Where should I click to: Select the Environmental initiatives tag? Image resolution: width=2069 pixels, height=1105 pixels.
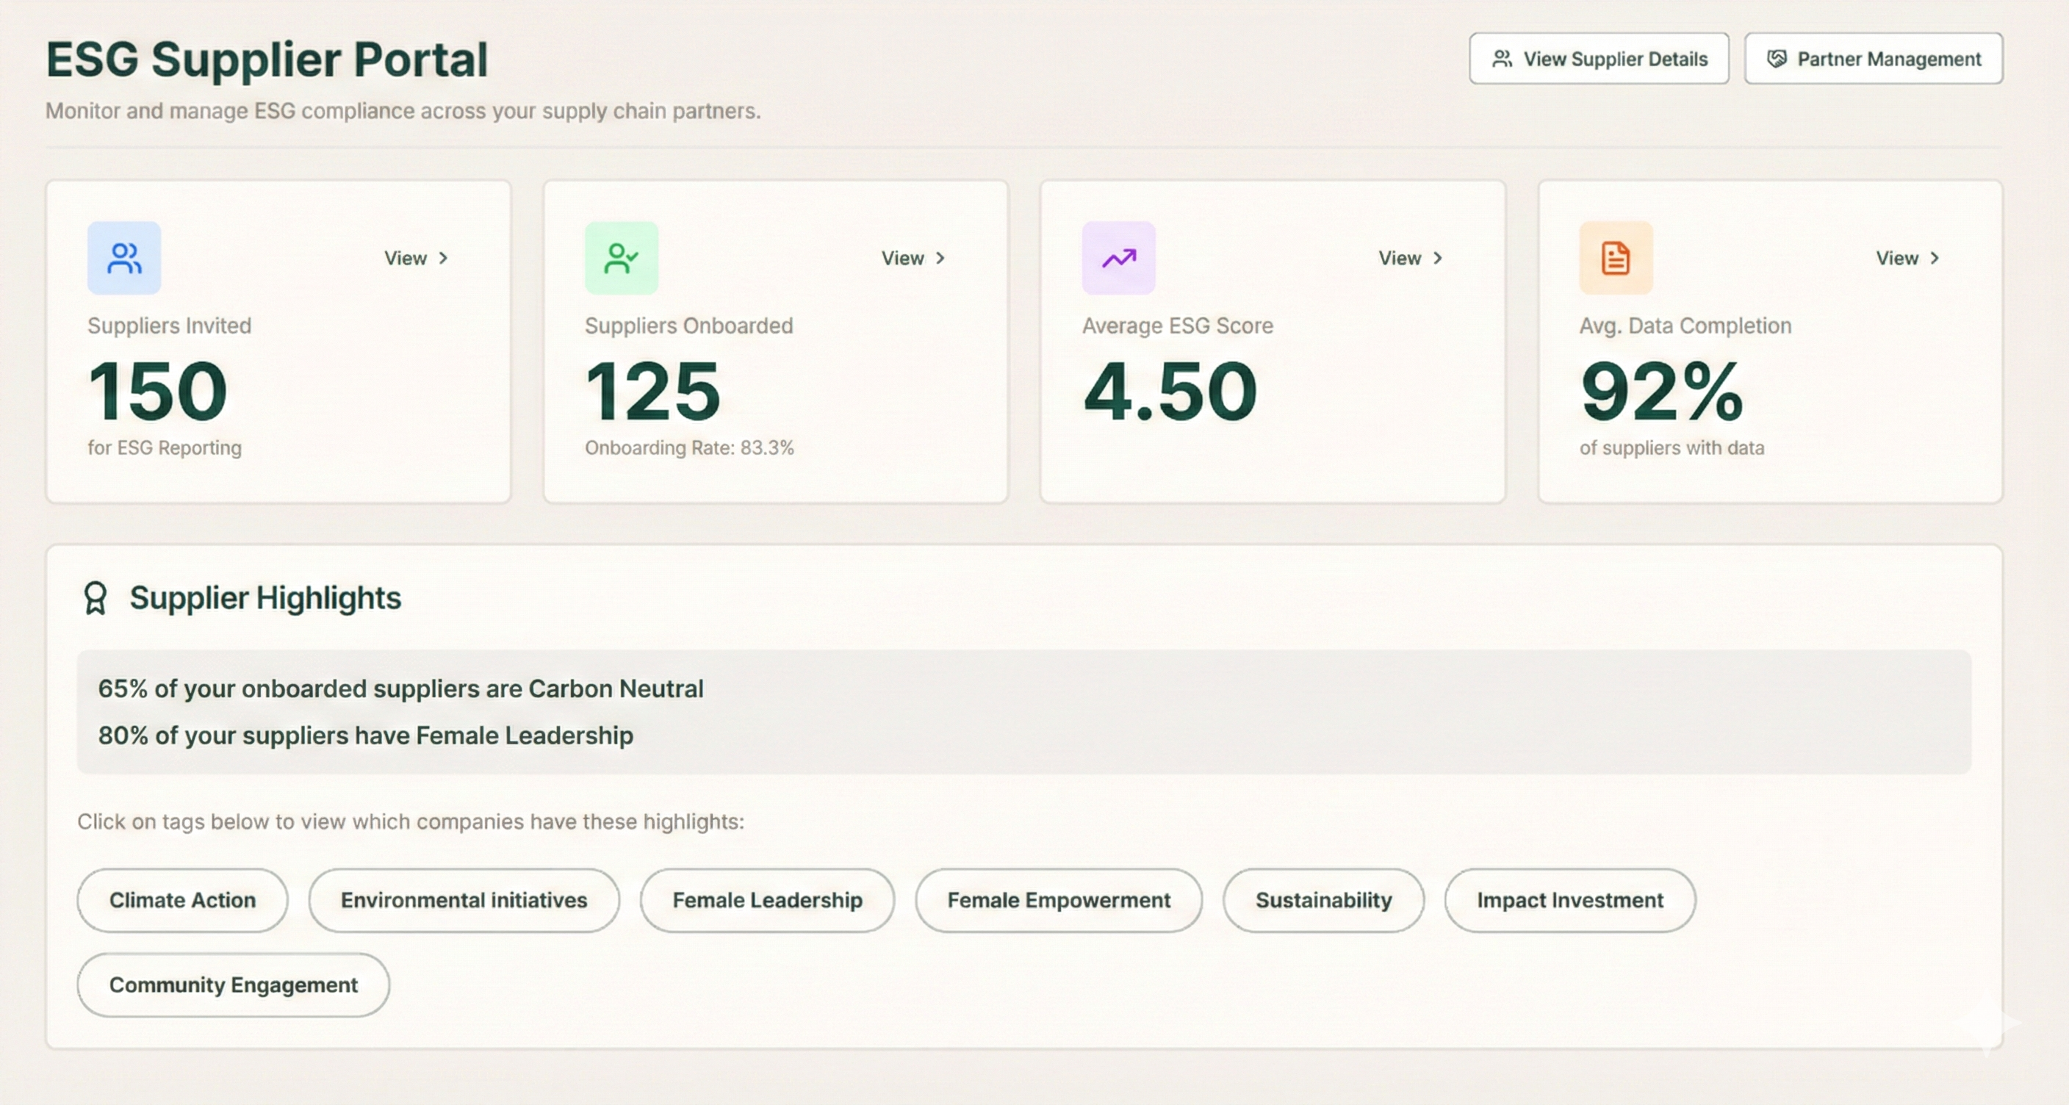pyautogui.click(x=463, y=900)
